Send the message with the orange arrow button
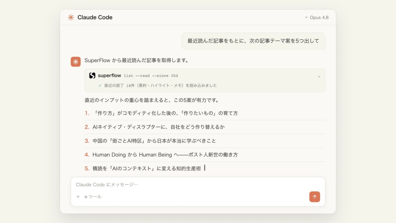Image resolution: width=396 pixels, height=223 pixels. (x=314, y=197)
